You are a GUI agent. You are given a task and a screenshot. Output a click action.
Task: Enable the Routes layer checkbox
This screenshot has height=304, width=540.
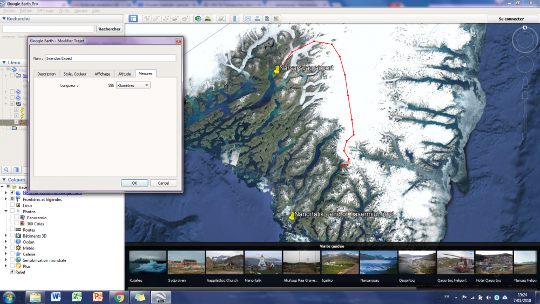click(x=12, y=229)
